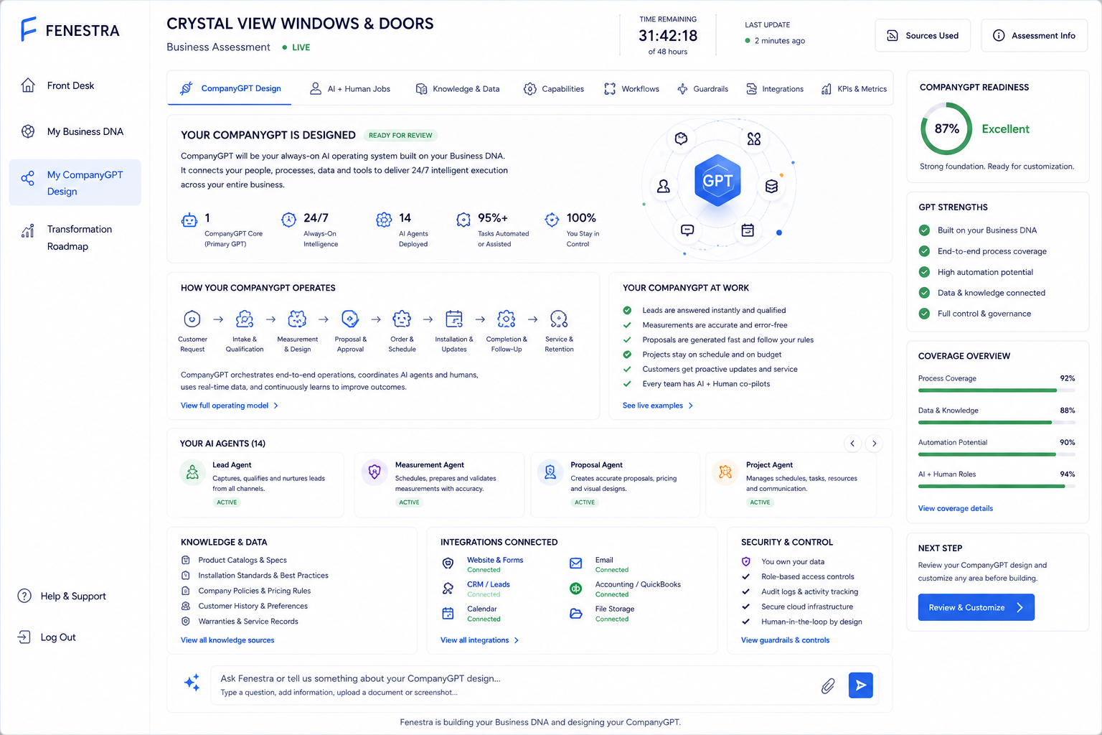Click the sparkle AI icon beside the input
This screenshot has width=1102, height=735.
coord(192,683)
